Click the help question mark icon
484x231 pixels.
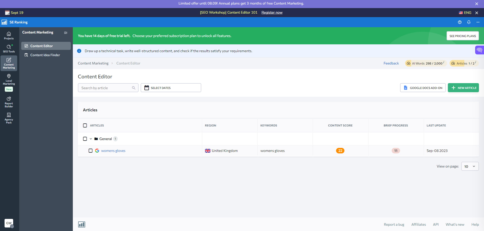pyautogui.click(x=459, y=22)
